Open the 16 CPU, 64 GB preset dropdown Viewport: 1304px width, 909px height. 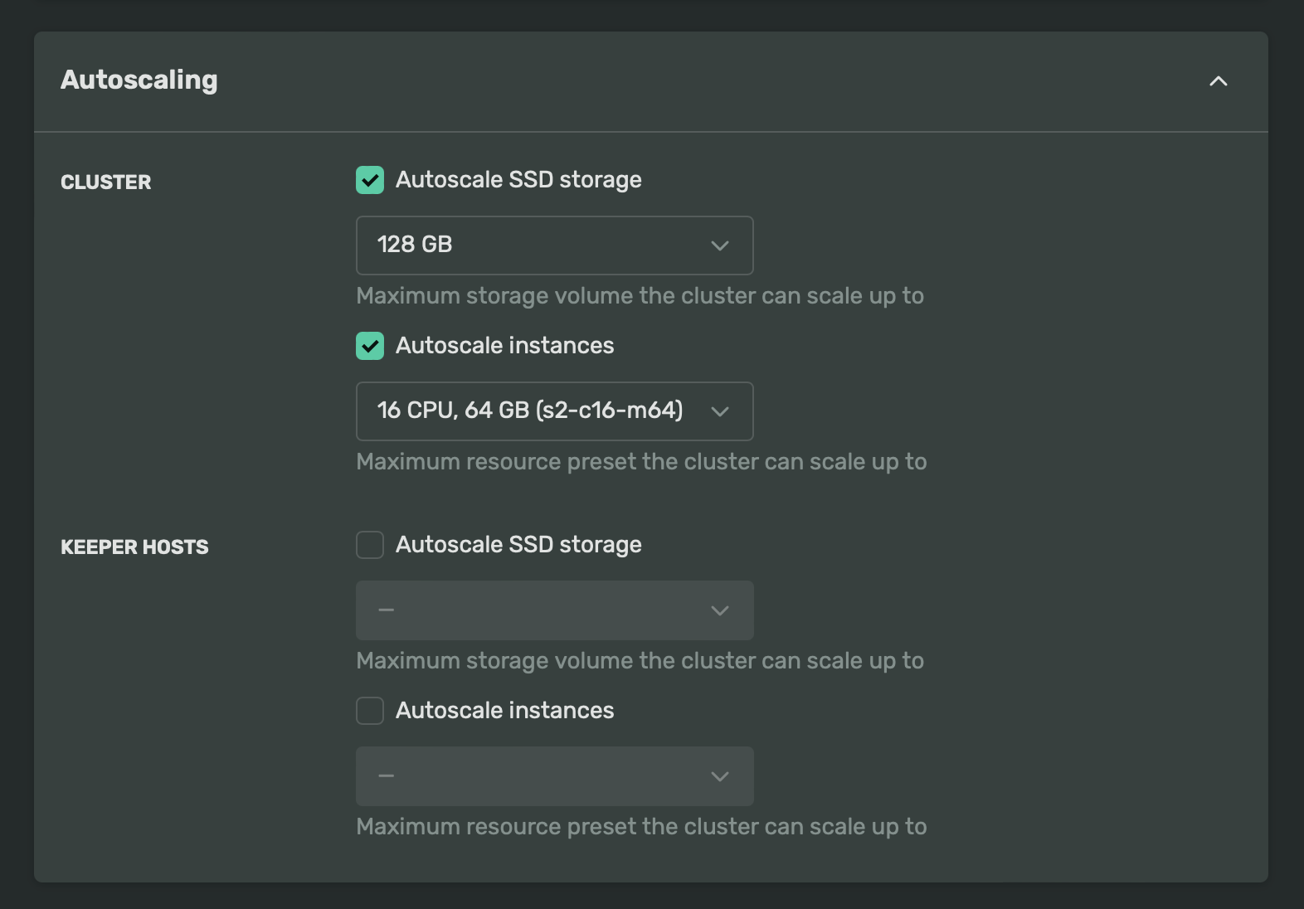pos(554,411)
